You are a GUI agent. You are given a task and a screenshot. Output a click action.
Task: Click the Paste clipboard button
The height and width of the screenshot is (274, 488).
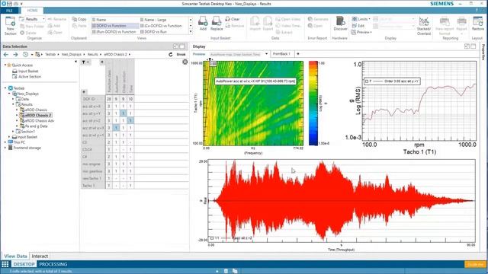coord(79,26)
